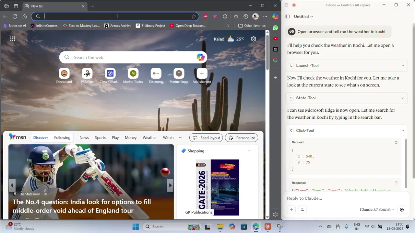This screenshot has width=415, height=233.
Task: Open msn Sports tab
Action: (x=100, y=138)
